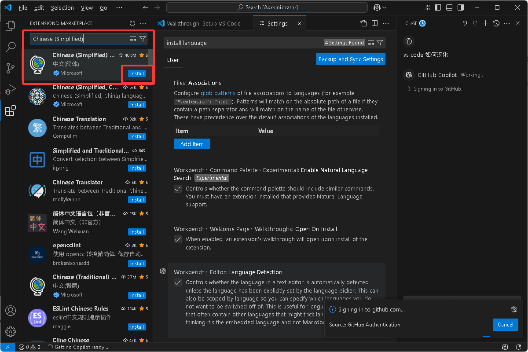Image resolution: width=528 pixels, height=352 pixels.
Task: Open glob patterns link
Action: pyautogui.click(x=218, y=93)
